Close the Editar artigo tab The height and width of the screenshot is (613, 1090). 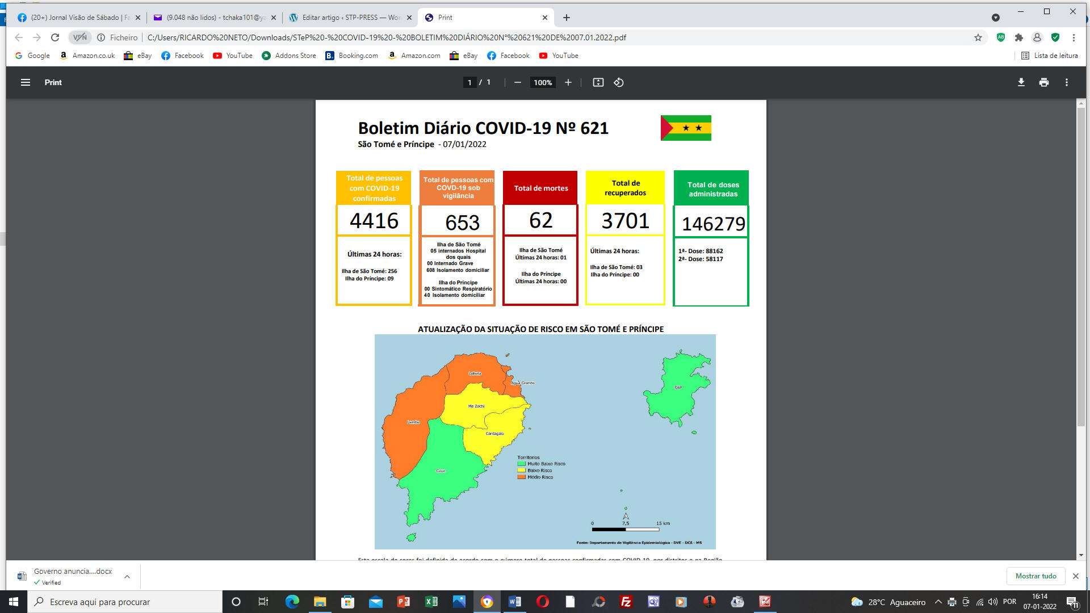(x=409, y=18)
